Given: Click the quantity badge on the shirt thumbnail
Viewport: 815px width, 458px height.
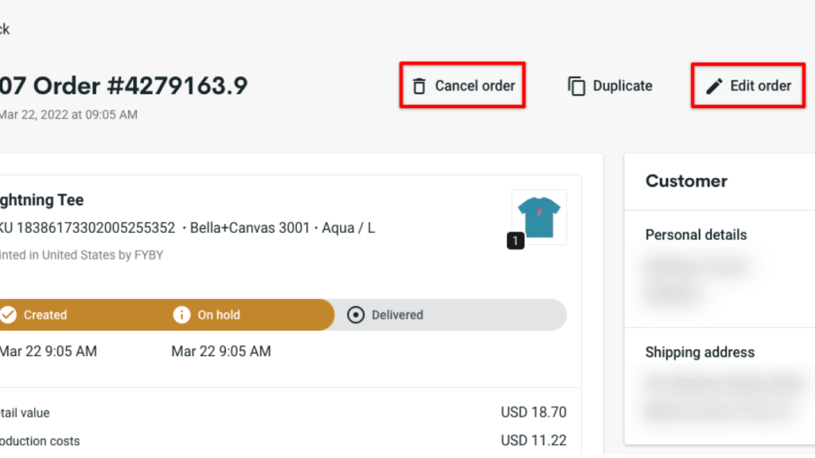Looking at the screenshot, I should (x=515, y=240).
